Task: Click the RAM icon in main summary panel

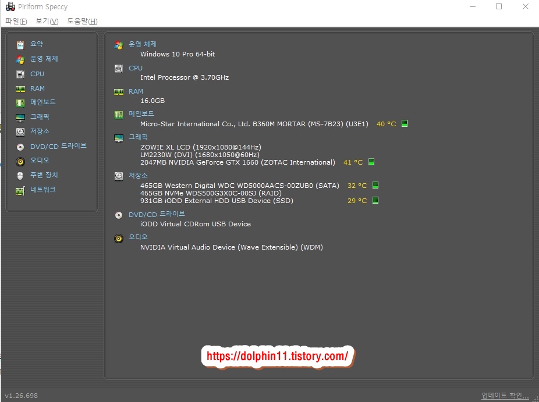Action: (119, 92)
